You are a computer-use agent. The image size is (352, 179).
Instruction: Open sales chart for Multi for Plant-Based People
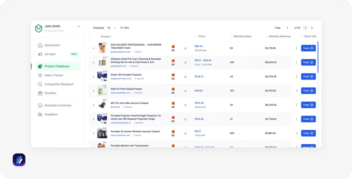186,91
